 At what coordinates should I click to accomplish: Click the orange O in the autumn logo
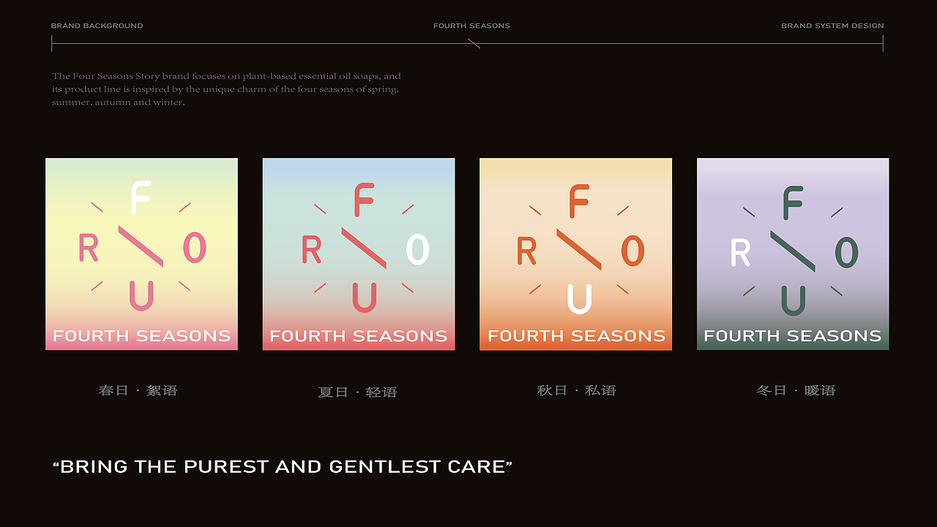[632, 251]
